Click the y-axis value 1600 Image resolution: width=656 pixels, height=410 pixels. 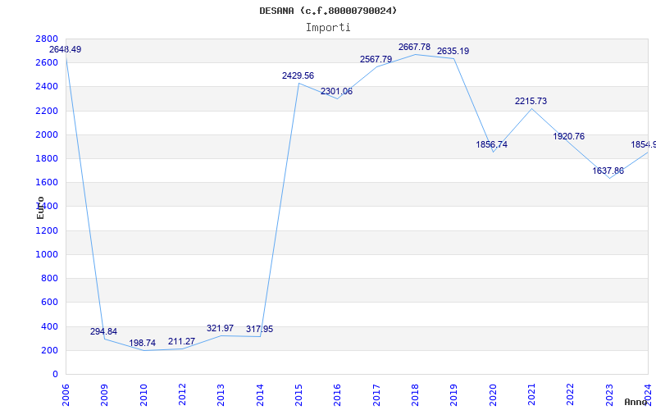pos(47,182)
